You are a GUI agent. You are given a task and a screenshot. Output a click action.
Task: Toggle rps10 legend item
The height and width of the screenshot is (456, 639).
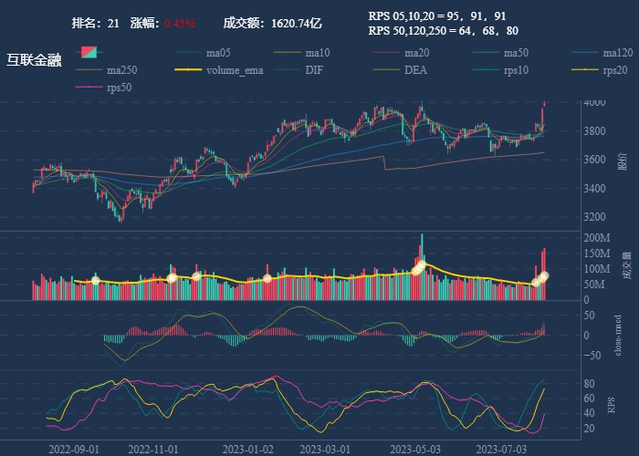(x=500, y=70)
